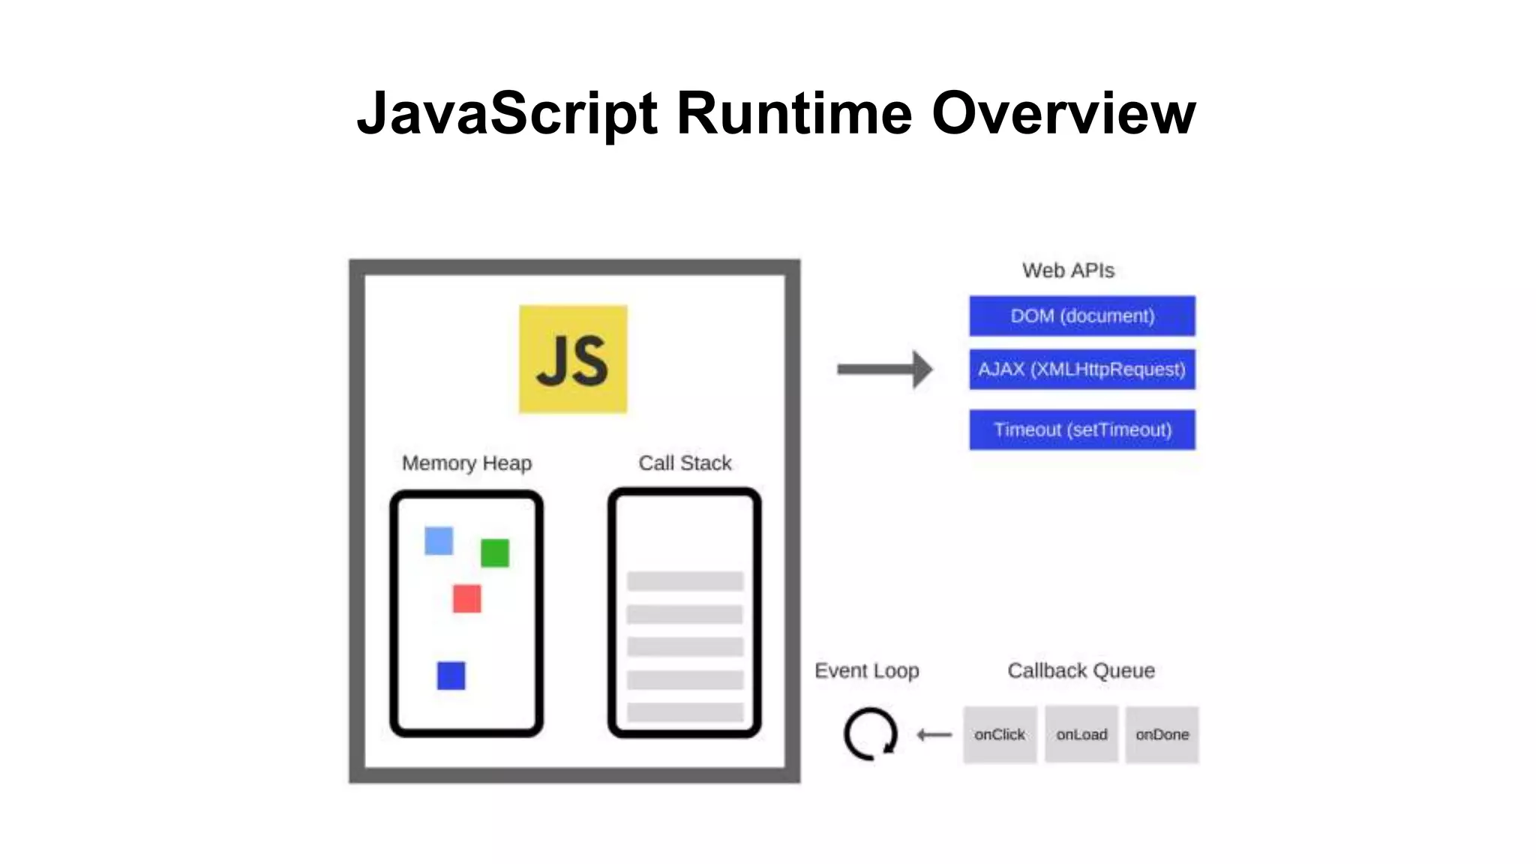Click the "JavaScript Runtime Overview" title

(776, 114)
